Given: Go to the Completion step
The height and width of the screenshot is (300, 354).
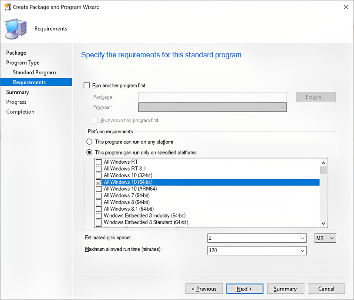Looking at the screenshot, I should click(20, 112).
